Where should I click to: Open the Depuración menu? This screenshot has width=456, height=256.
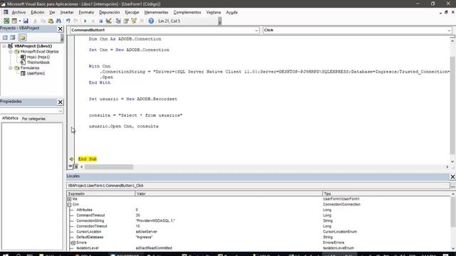[x=109, y=13]
